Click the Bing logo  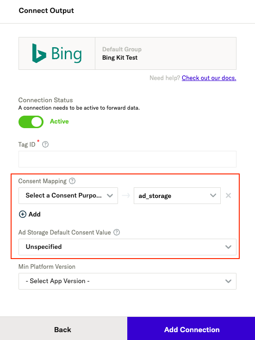(x=57, y=53)
